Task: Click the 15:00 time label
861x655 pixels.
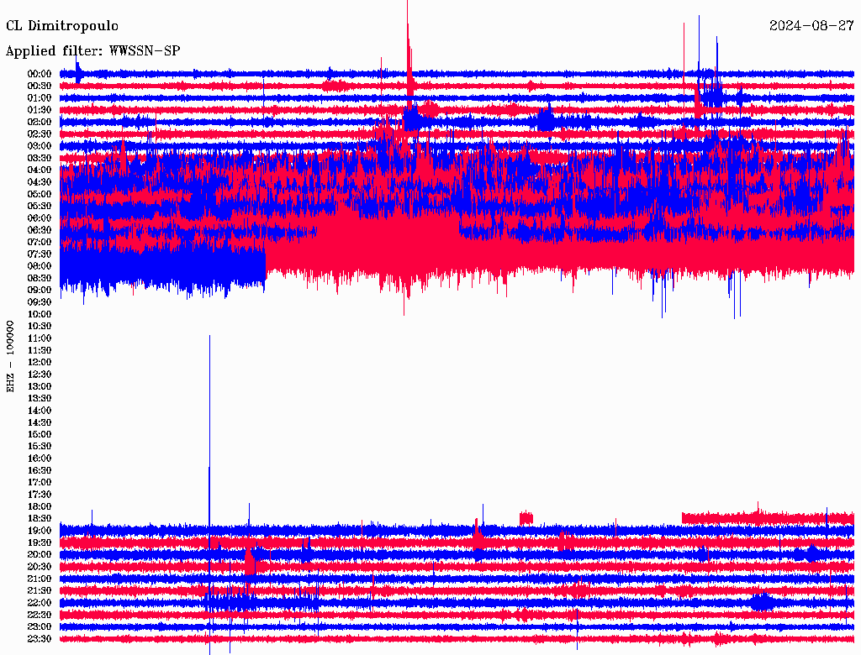Action: click(x=40, y=434)
